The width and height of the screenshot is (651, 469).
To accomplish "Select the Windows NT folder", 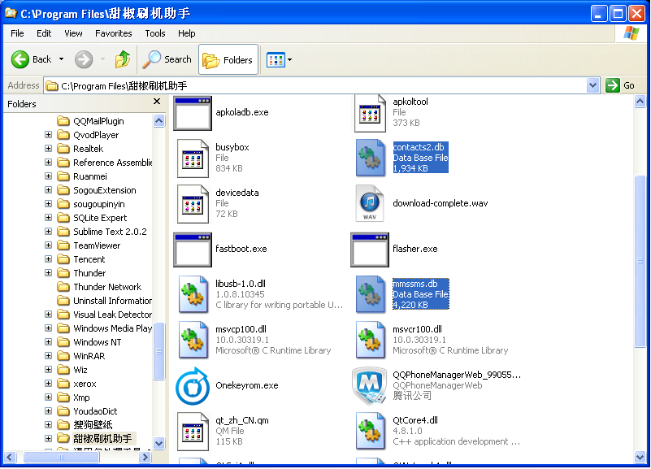I will tap(89, 342).
